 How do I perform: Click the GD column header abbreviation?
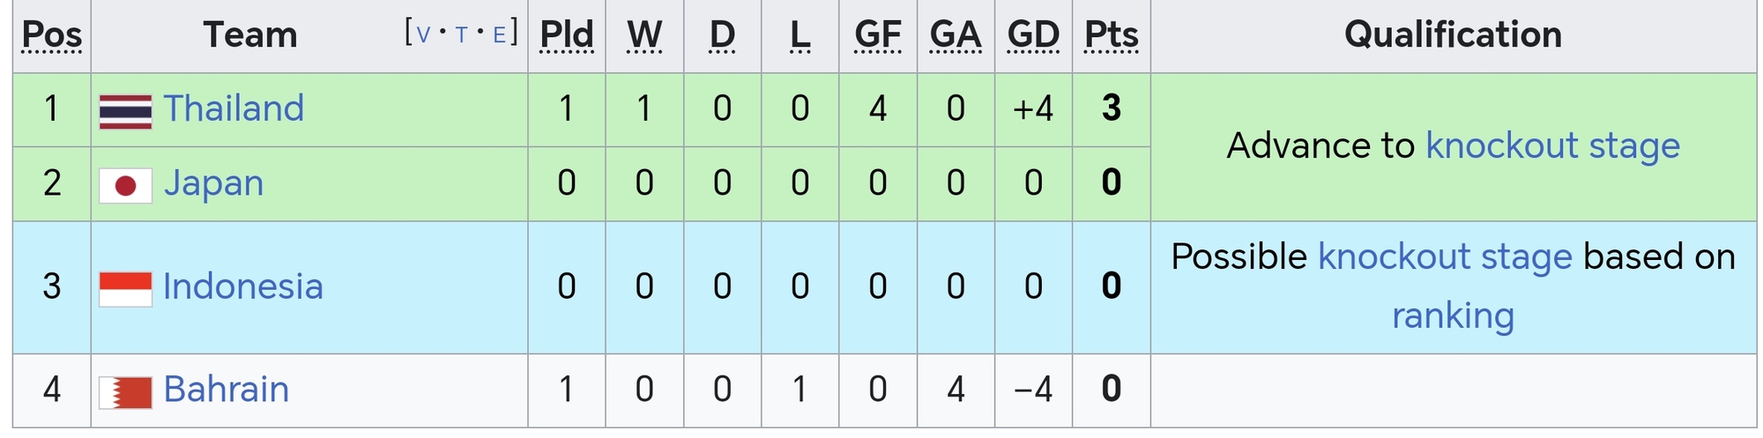1033,35
